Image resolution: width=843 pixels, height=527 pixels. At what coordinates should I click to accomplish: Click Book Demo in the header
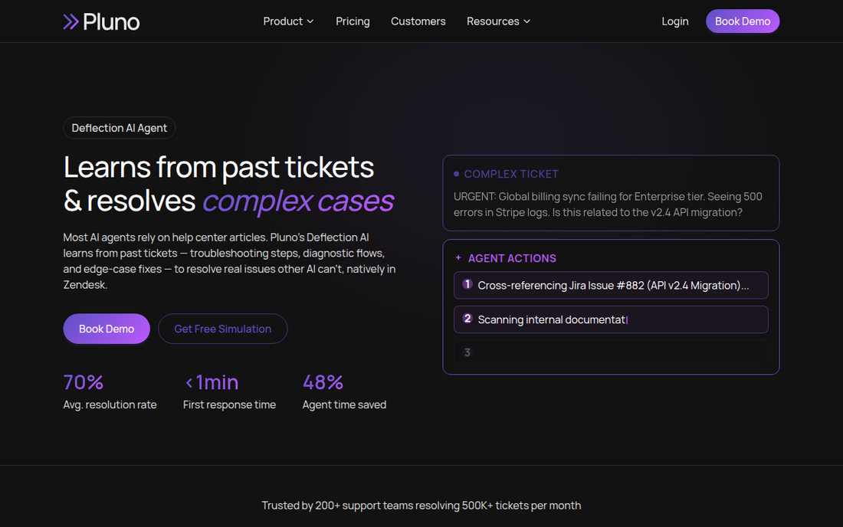point(743,21)
